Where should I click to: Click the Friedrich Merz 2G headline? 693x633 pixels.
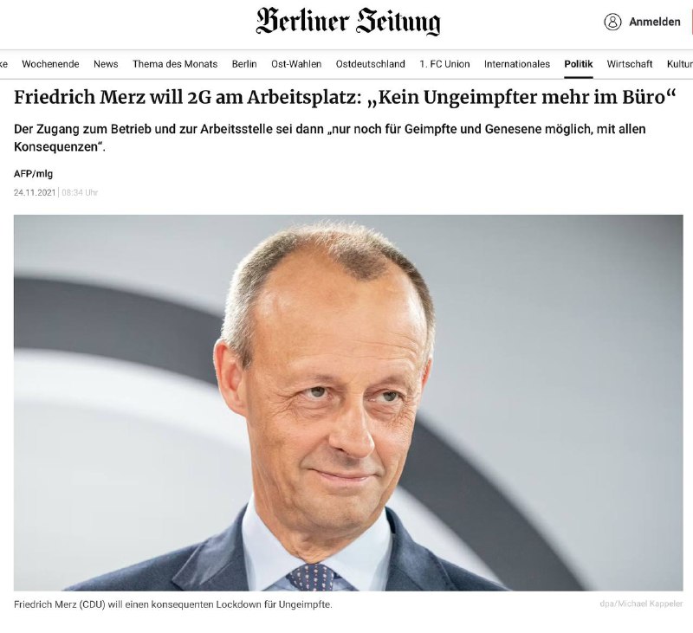point(345,97)
